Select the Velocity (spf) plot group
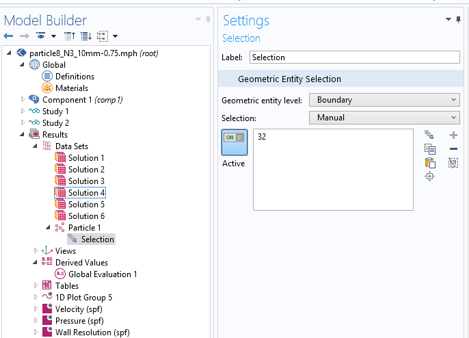469x338 pixels. [x=79, y=309]
